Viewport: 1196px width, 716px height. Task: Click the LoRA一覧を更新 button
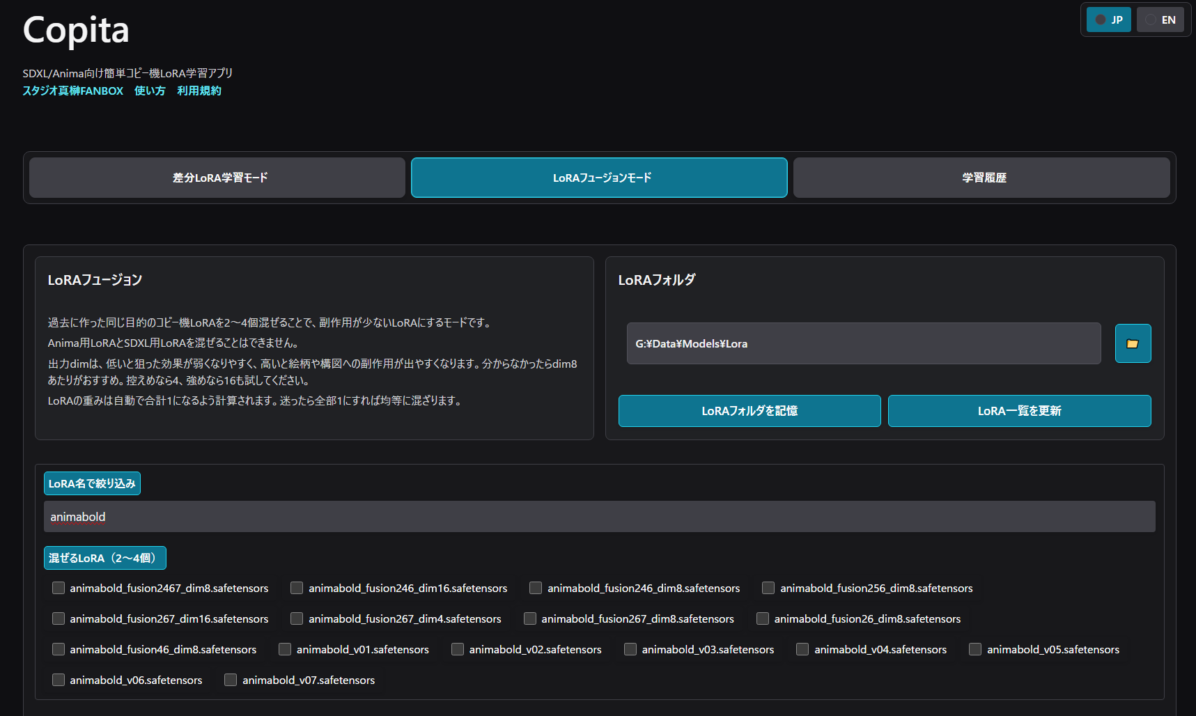(x=1019, y=411)
